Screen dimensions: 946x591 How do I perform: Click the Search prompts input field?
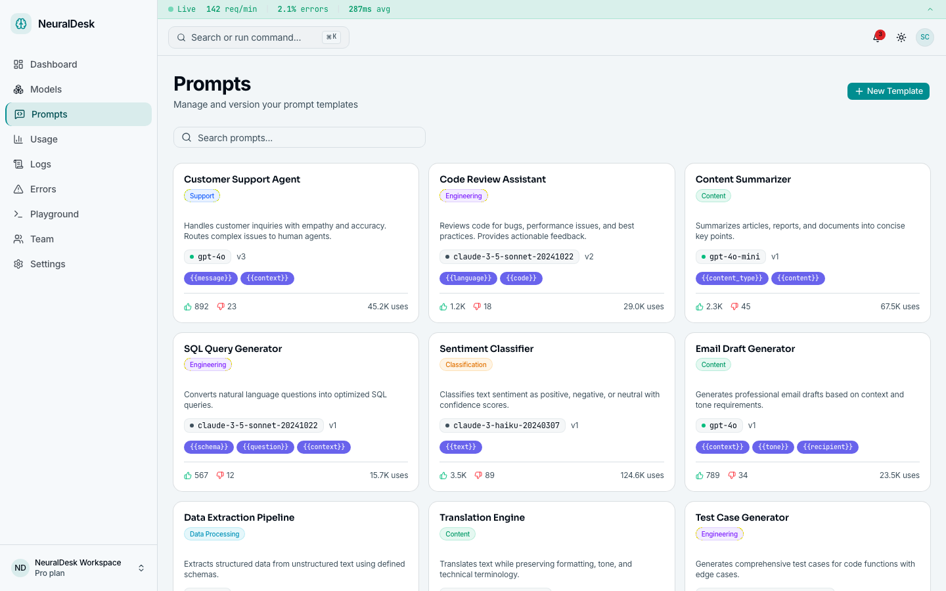coord(300,137)
